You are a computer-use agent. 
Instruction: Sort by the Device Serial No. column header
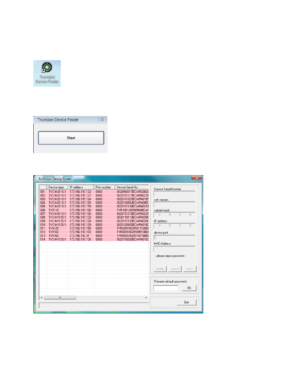coord(132,187)
